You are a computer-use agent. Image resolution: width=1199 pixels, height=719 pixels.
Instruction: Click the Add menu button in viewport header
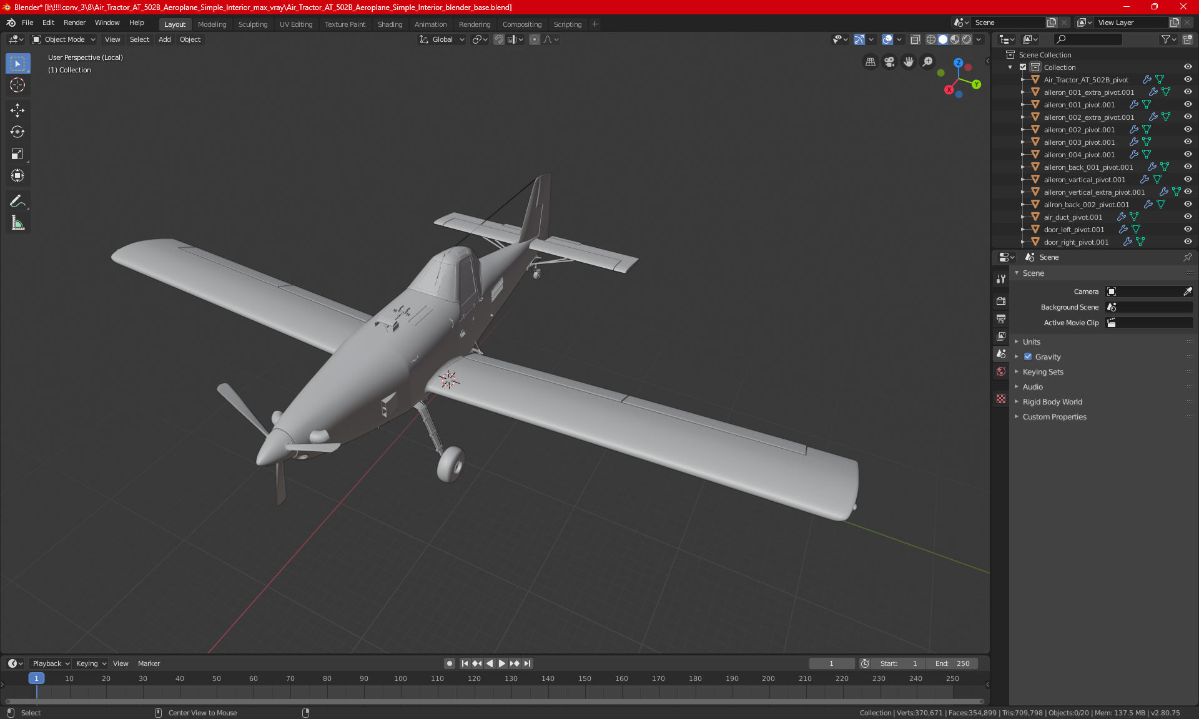pyautogui.click(x=164, y=39)
